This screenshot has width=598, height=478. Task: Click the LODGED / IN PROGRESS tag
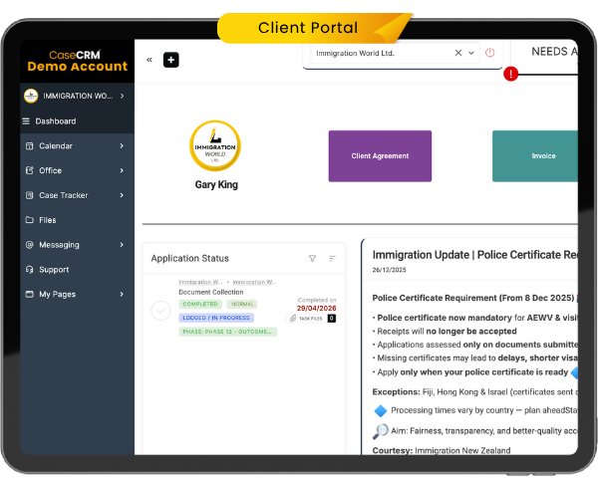coord(216,318)
